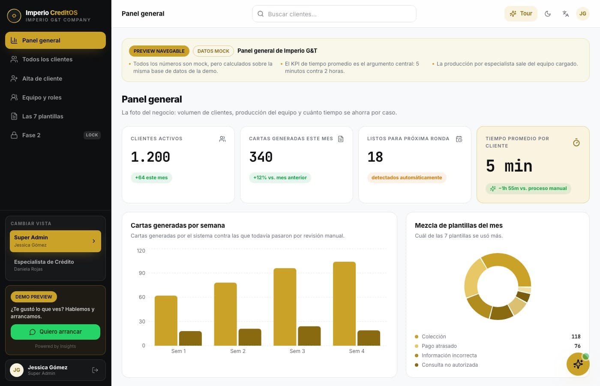Switch view to Super Admin Jessica Gómez
The height and width of the screenshot is (386, 600).
point(55,241)
